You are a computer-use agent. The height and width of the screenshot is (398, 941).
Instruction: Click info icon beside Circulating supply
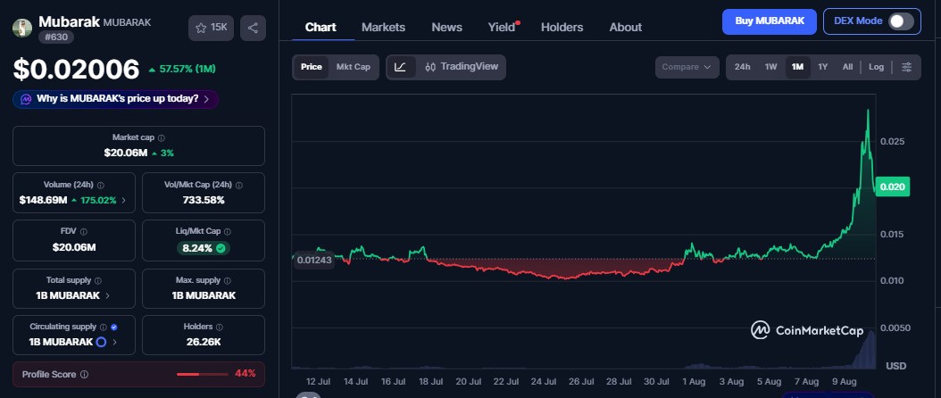click(104, 328)
